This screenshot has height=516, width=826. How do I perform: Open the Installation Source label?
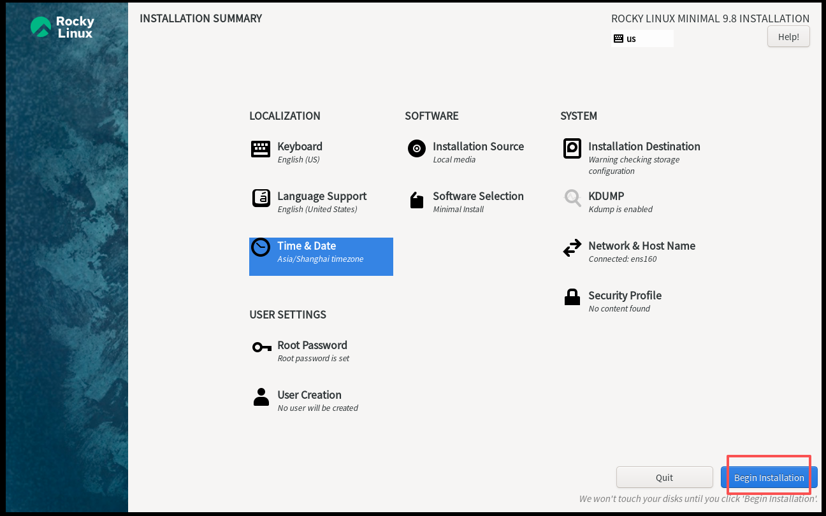click(478, 147)
